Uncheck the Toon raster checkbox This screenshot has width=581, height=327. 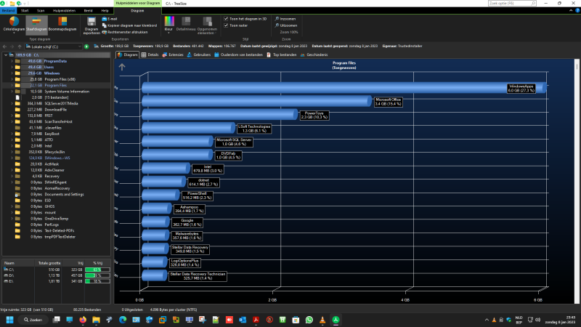[226, 25]
